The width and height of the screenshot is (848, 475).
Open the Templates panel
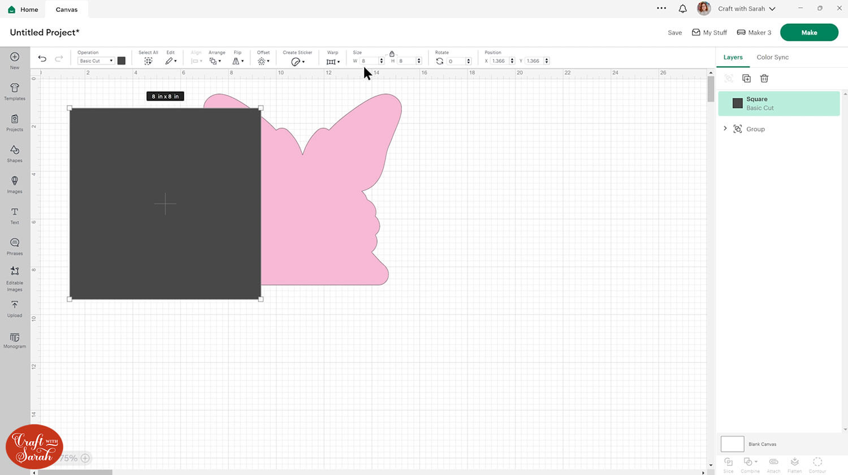[15, 90]
